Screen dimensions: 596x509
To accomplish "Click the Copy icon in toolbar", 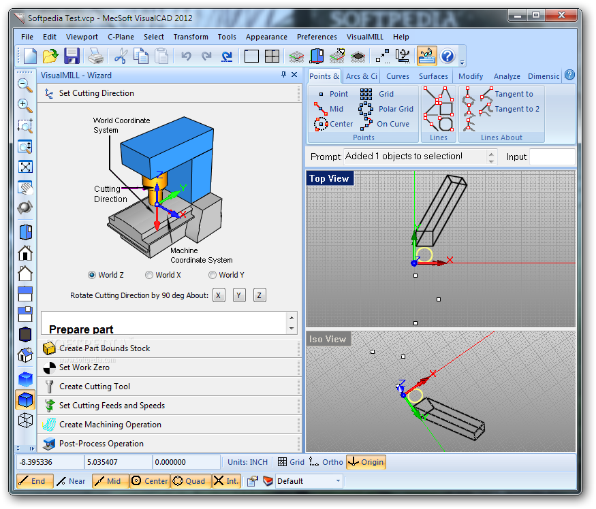I will pyautogui.click(x=141, y=56).
